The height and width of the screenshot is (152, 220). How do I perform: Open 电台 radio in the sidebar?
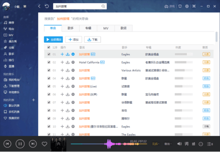pyautogui.click(x=9, y=29)
